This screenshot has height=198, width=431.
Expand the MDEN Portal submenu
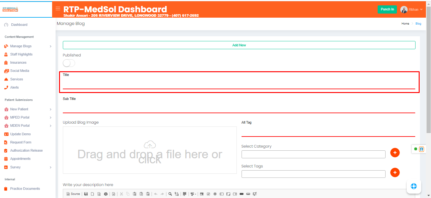click(51, 126)
